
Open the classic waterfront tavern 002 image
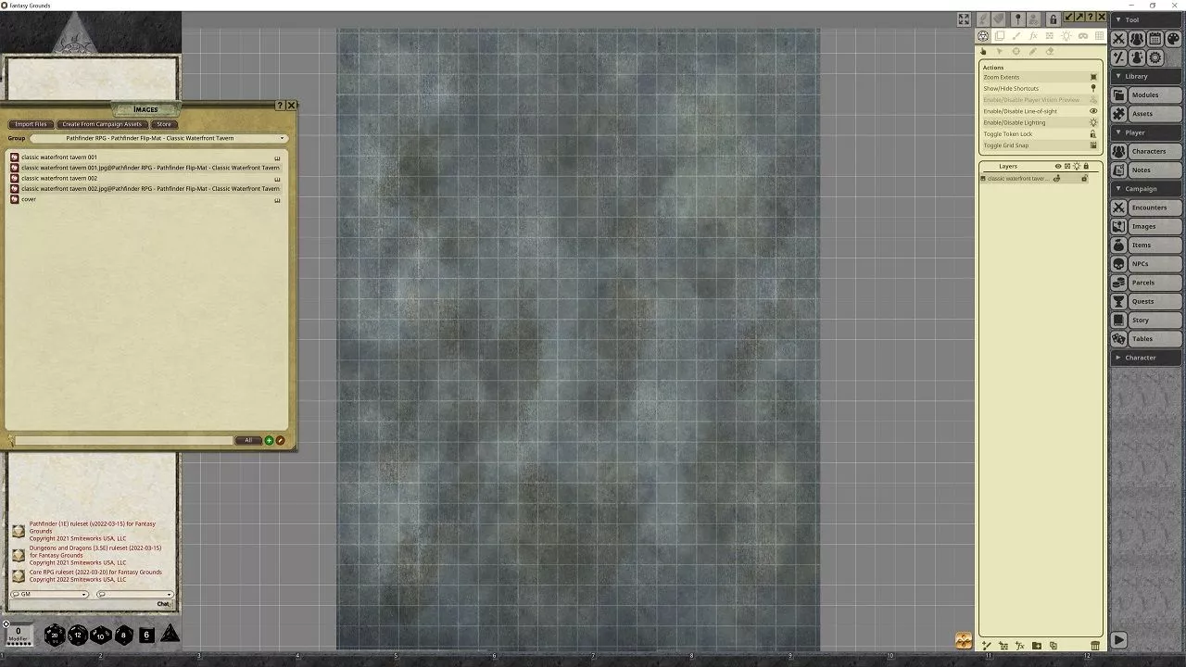point(59,178)
